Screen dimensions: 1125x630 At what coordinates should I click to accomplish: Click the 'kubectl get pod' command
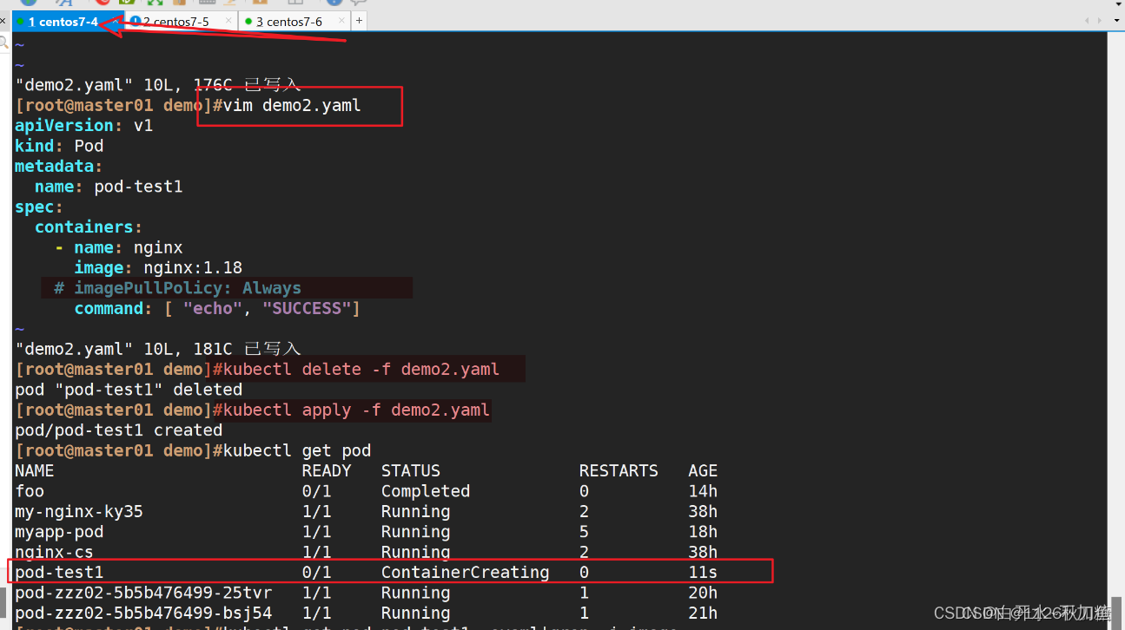[297, 450]
